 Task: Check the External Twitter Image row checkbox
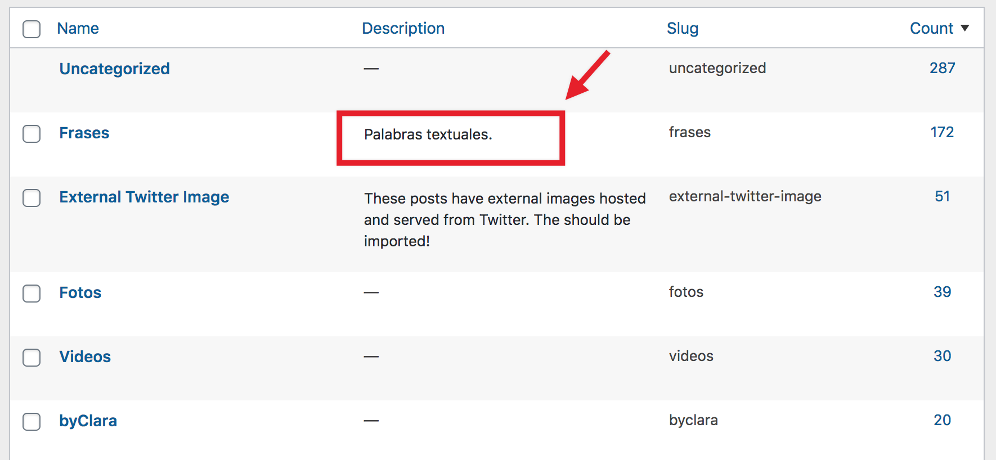(32, 198)
